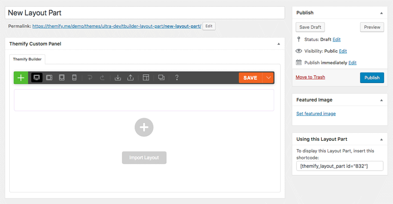This screenshot has height=204, width=393.
Task: Click the export upload icon
Action: tap(130, 78)
